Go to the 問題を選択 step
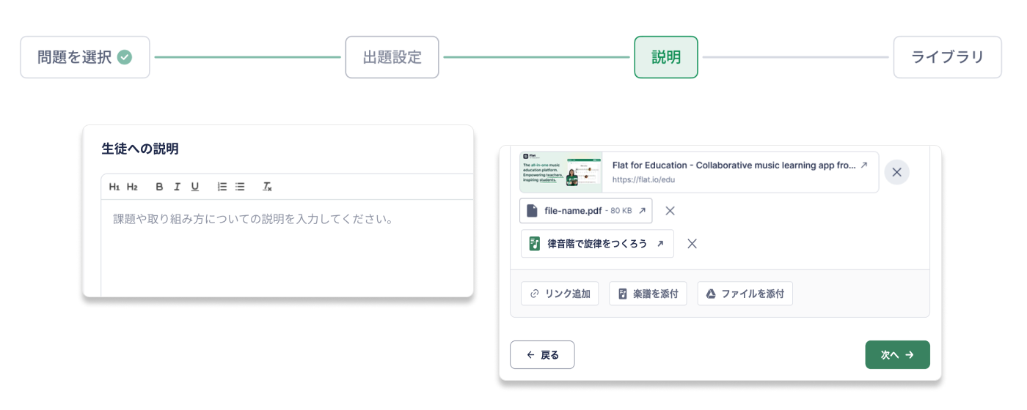The height and width of the screenshot is (410, 1027). (85, 57)
